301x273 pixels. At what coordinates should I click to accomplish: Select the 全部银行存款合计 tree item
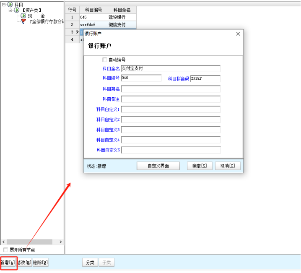click(46, 21)
